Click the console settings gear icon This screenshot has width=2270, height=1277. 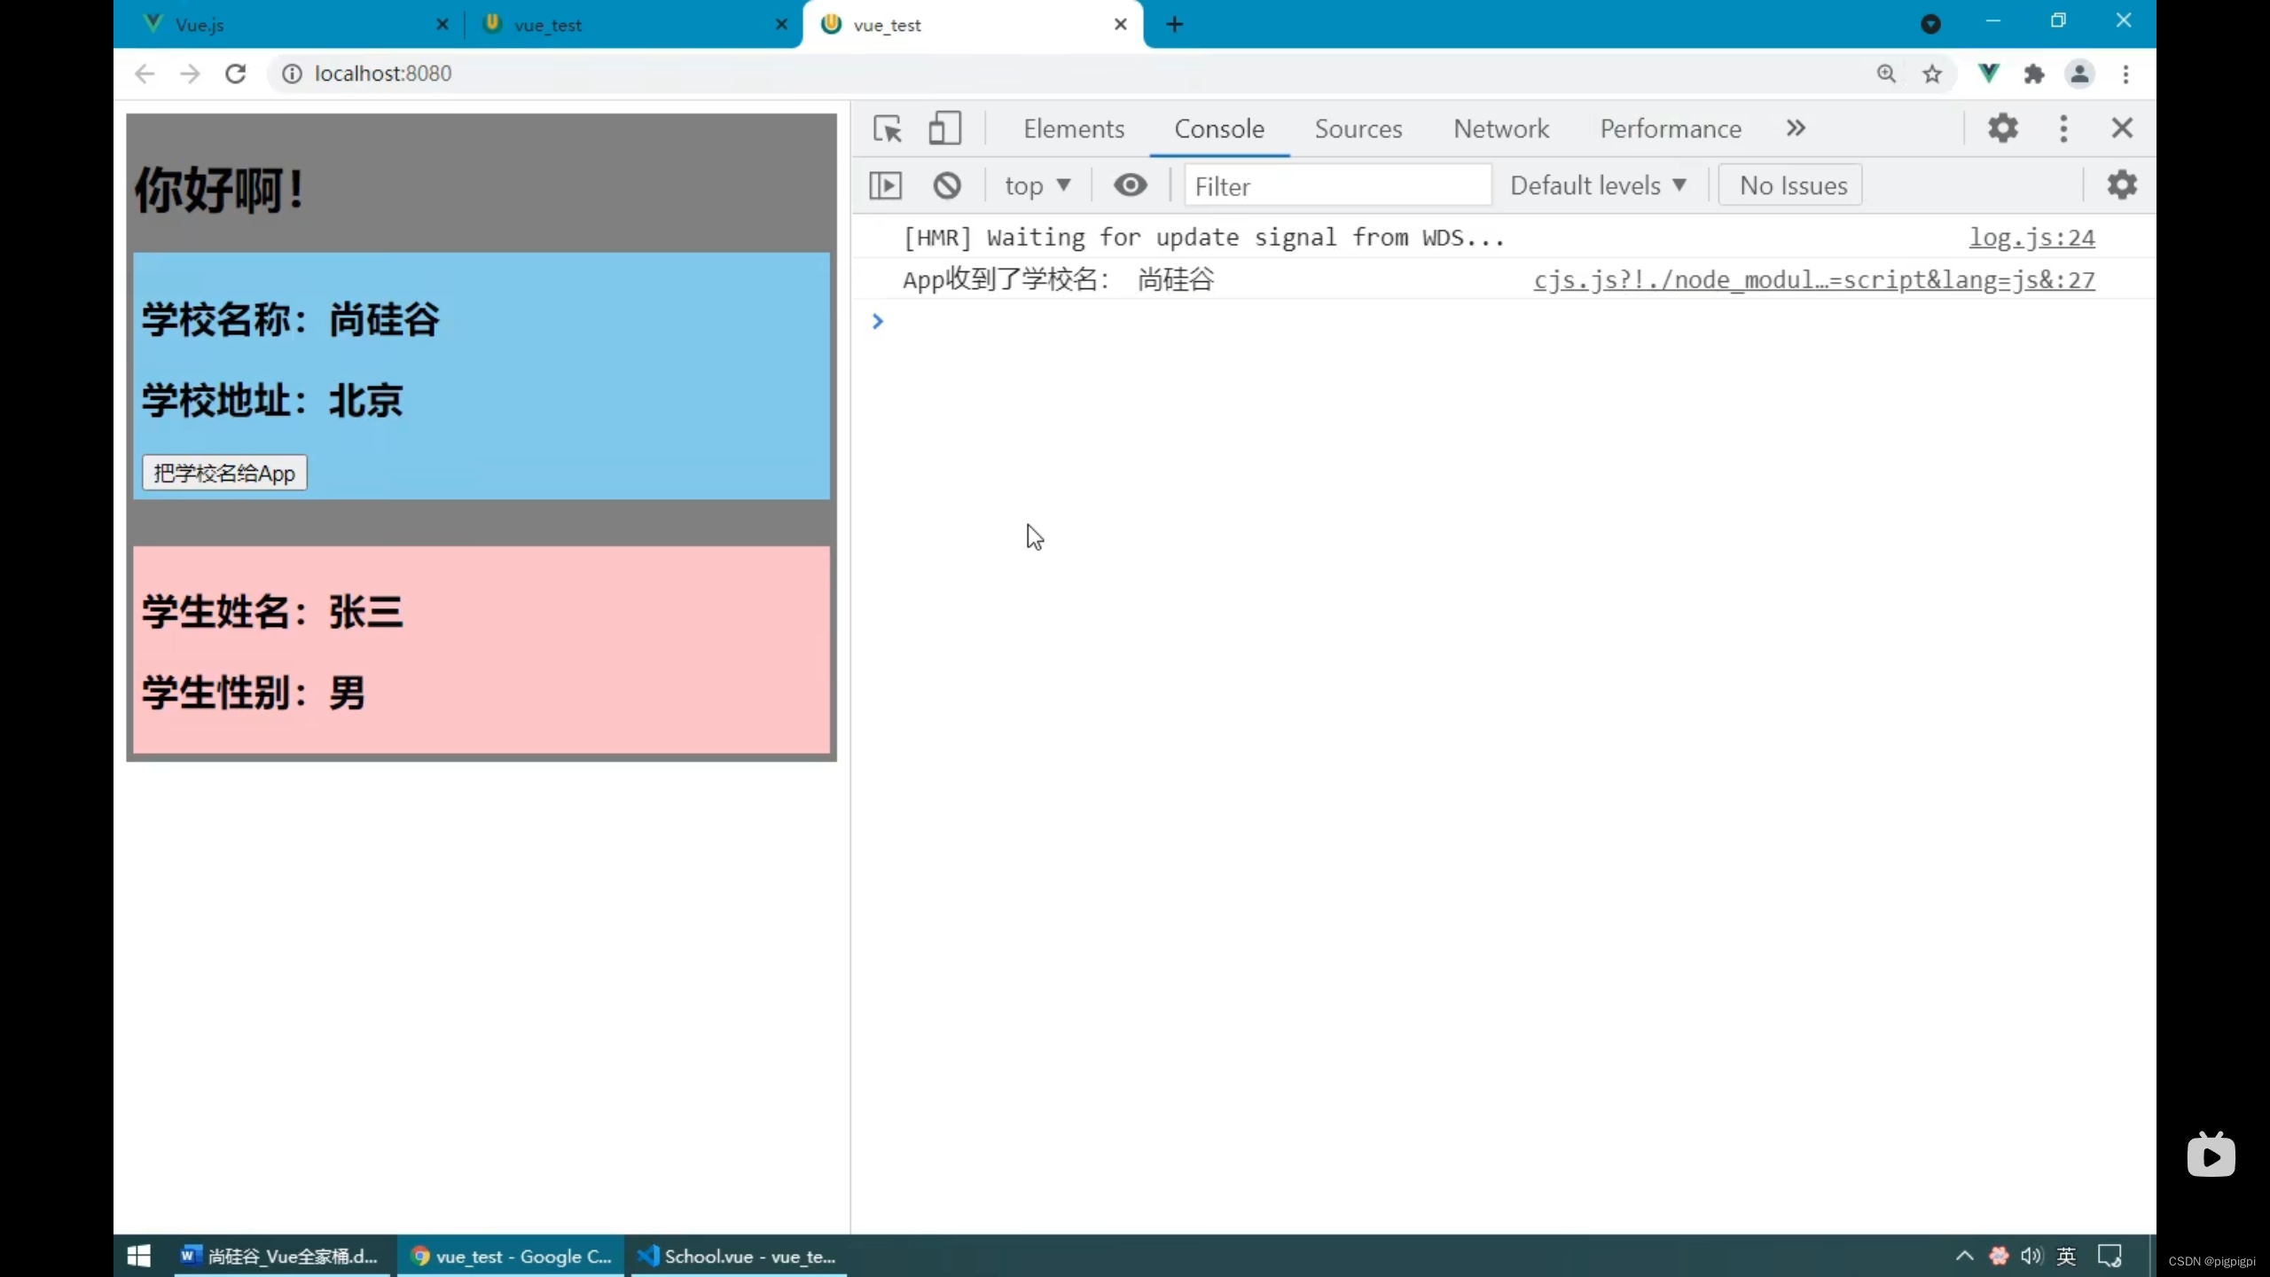point(2124,185)
